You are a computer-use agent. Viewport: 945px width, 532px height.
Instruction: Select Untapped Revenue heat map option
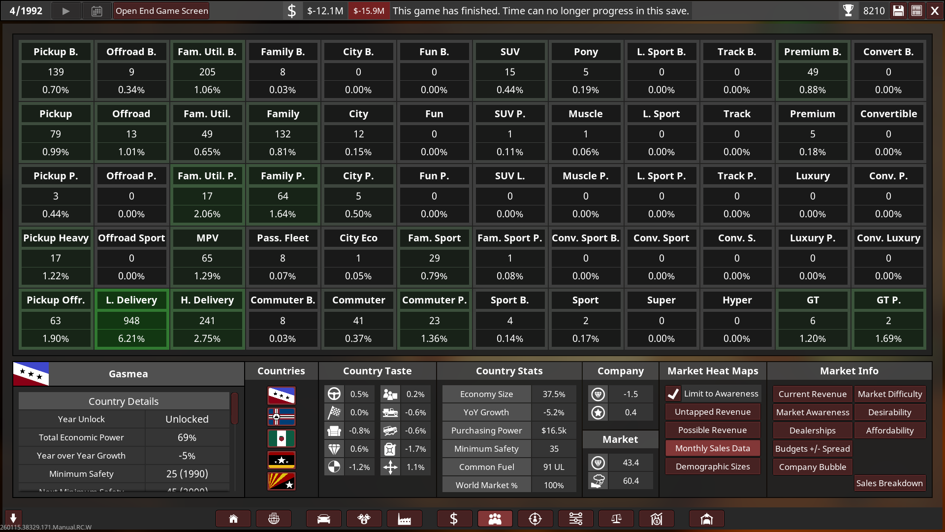point(712,412)
